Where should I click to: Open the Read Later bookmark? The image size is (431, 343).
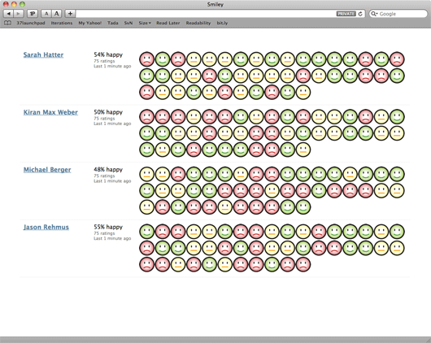(168, 23)
